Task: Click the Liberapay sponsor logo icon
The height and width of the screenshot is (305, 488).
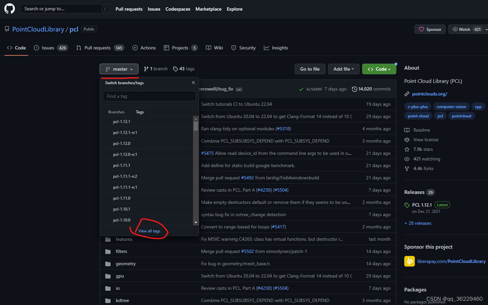Action: (x=410, y=261)
